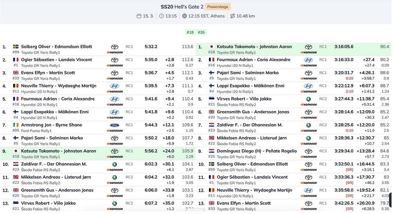
Task: Click Finnish flag in stage row Lappi Esapekka
Action: [x=16, y=112]
